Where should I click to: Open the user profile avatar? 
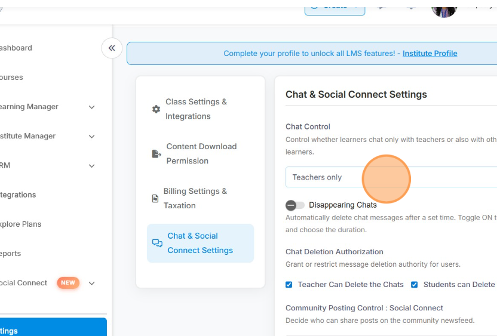point(444,9)
